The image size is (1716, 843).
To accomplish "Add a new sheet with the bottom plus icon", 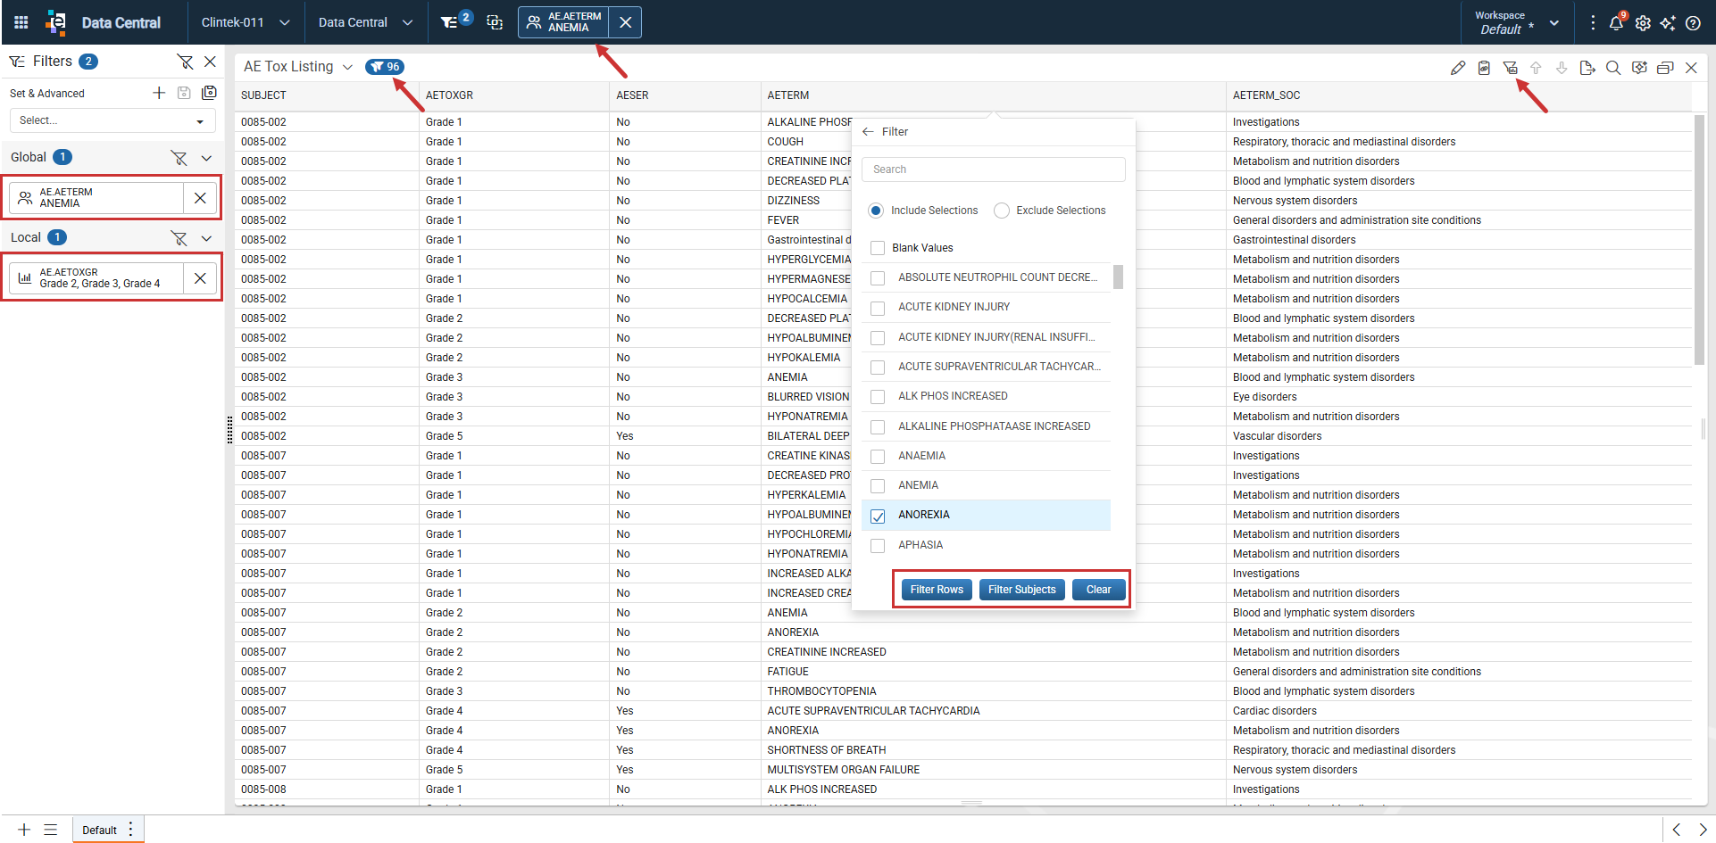I will pyautogui.click(x=24, y=830).
